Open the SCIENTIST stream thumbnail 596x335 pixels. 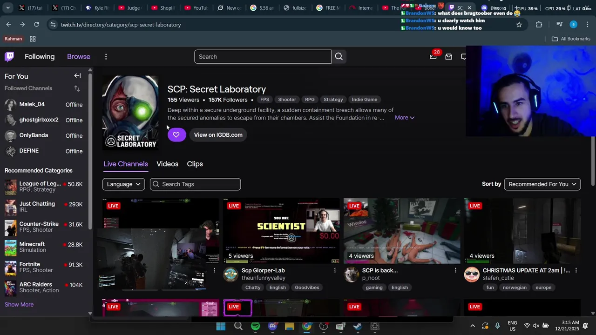pyautogui.click(x=281, y=231)
